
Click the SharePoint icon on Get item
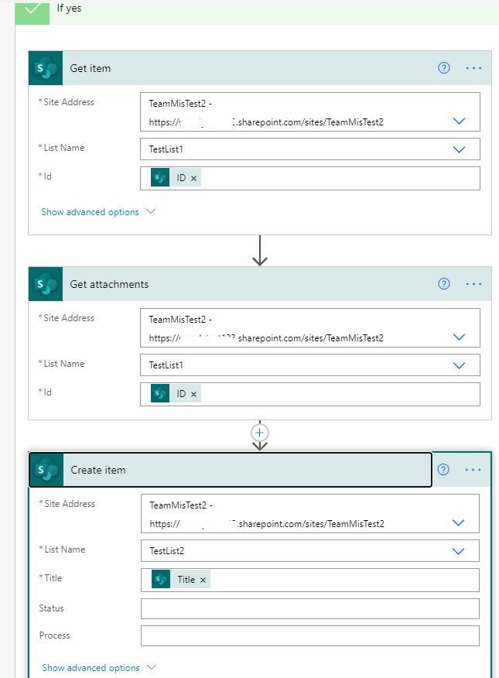(x=46, y=68)
